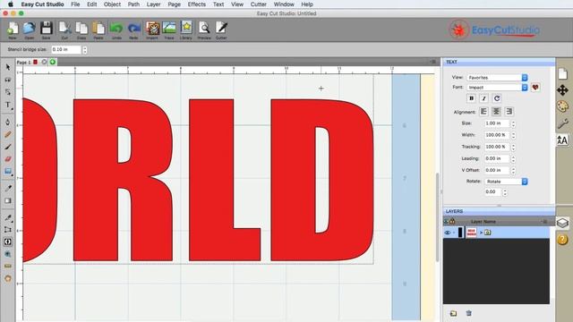Click the New document toolbar icon

(x=13, y=30)
